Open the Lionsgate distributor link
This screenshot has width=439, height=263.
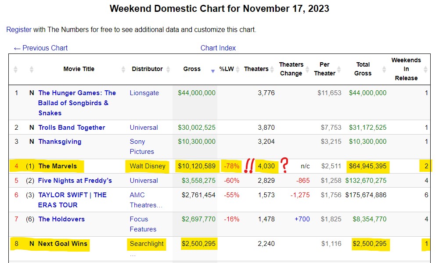click(144, 93)
